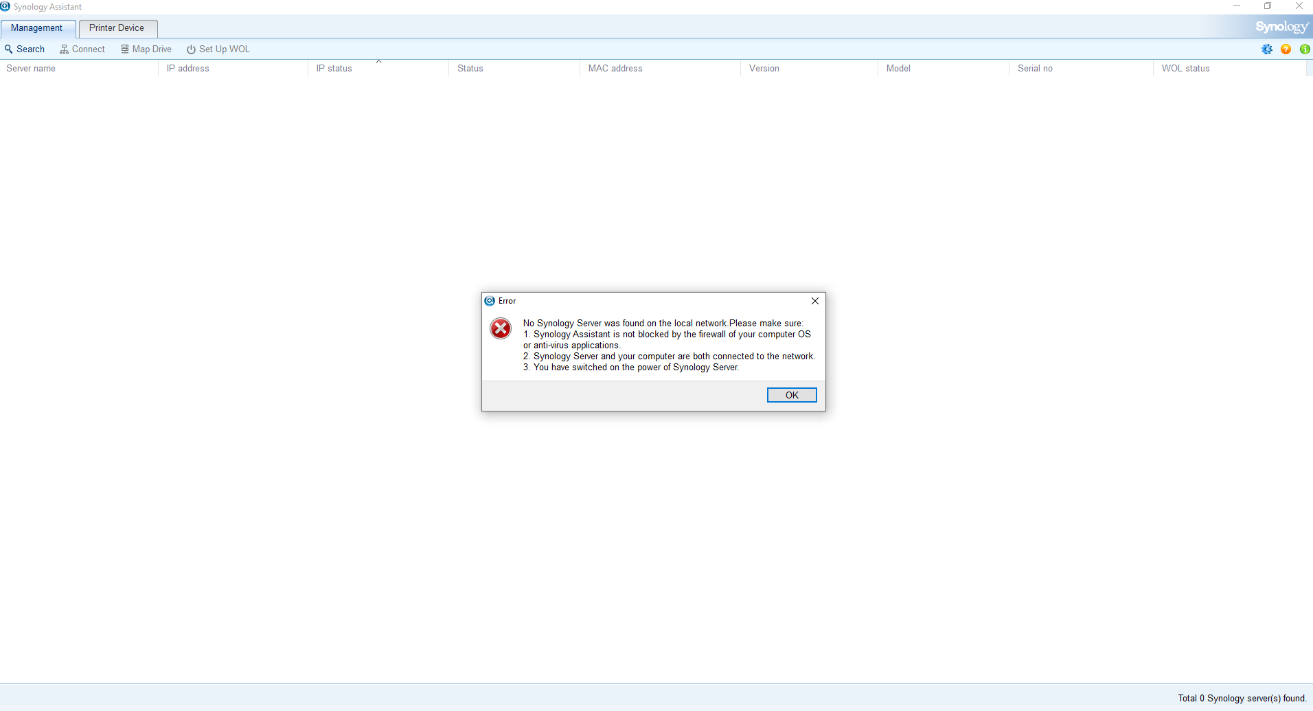This screenshot has height=711, width=1313.
Task: Click the Error dialog title icon
Action: point(490,301)
